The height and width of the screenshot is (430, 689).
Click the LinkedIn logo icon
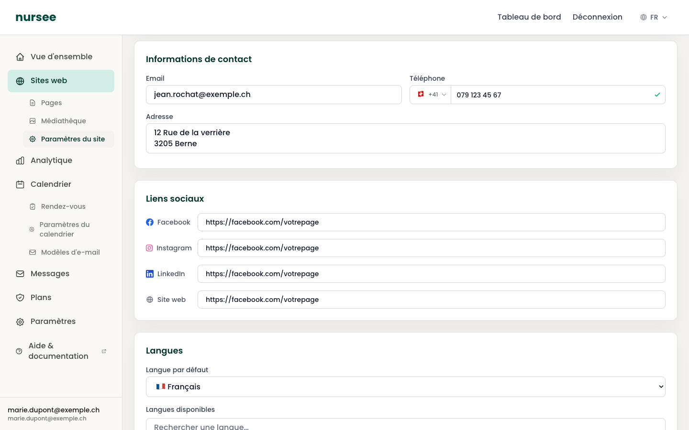150,274
